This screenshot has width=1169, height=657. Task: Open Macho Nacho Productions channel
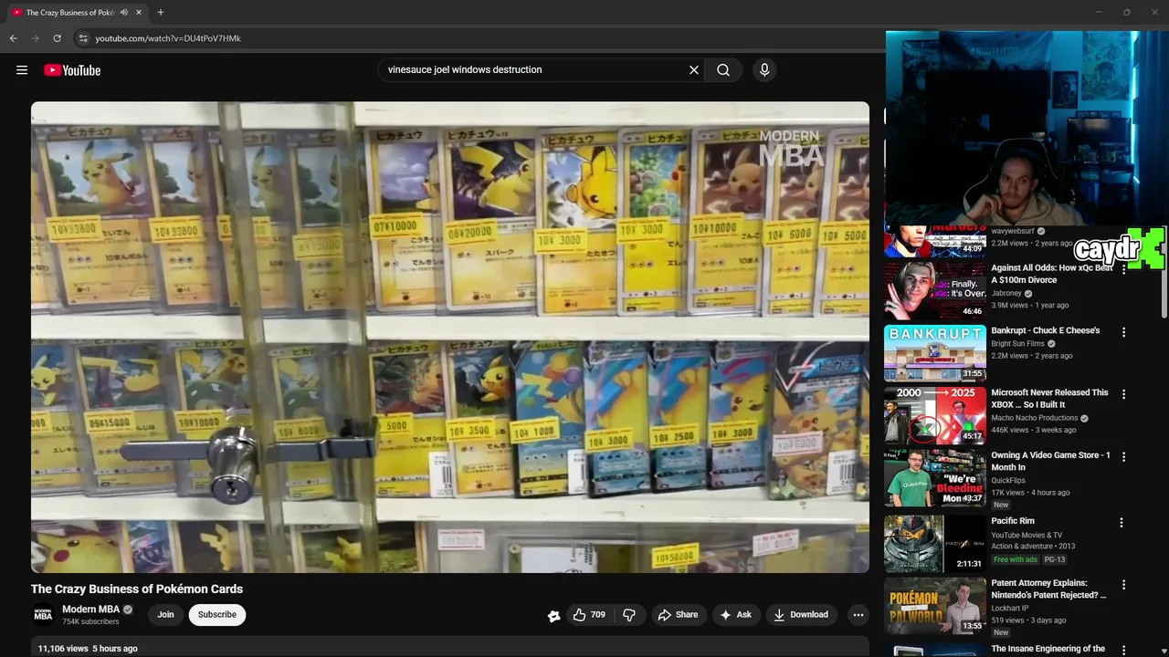1035,418
